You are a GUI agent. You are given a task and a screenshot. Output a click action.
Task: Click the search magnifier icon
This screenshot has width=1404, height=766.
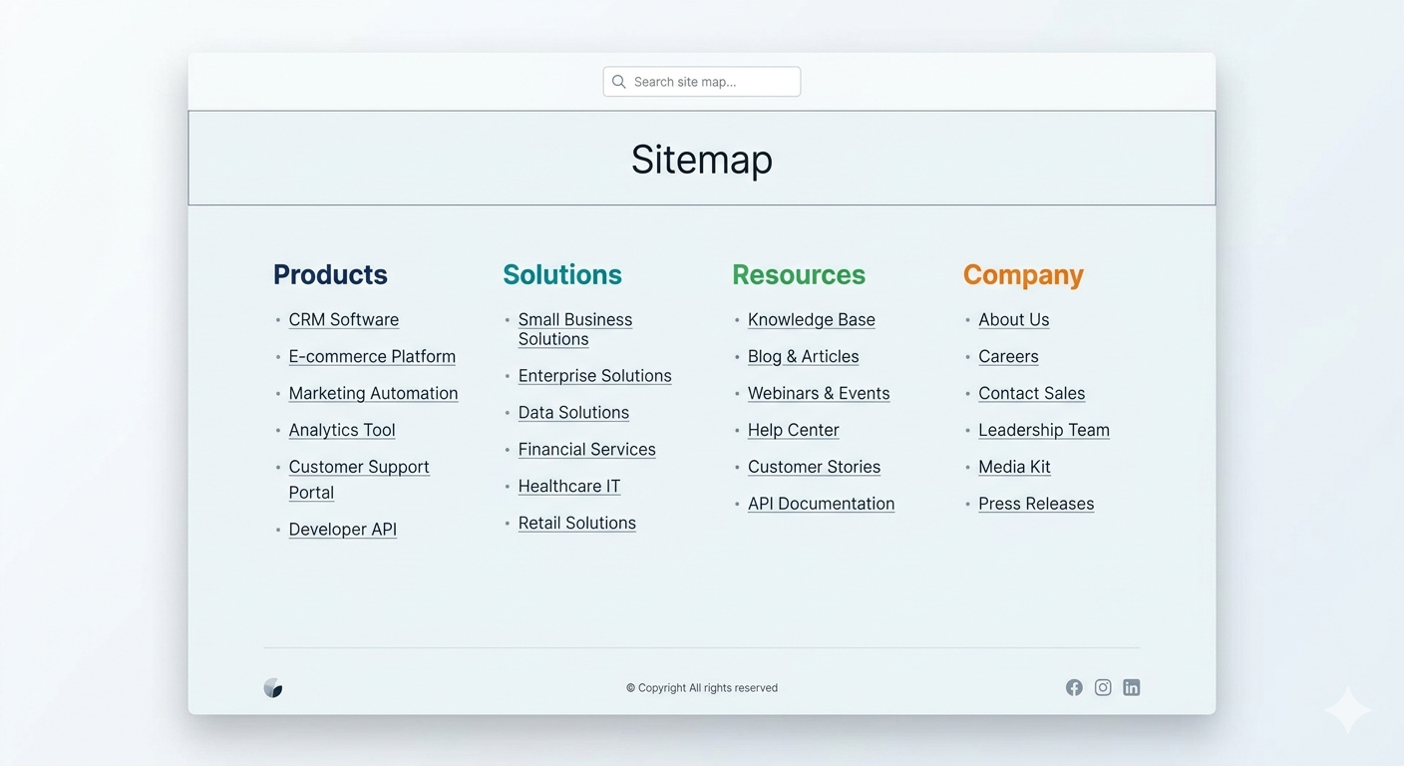click(x=618, y=81)
